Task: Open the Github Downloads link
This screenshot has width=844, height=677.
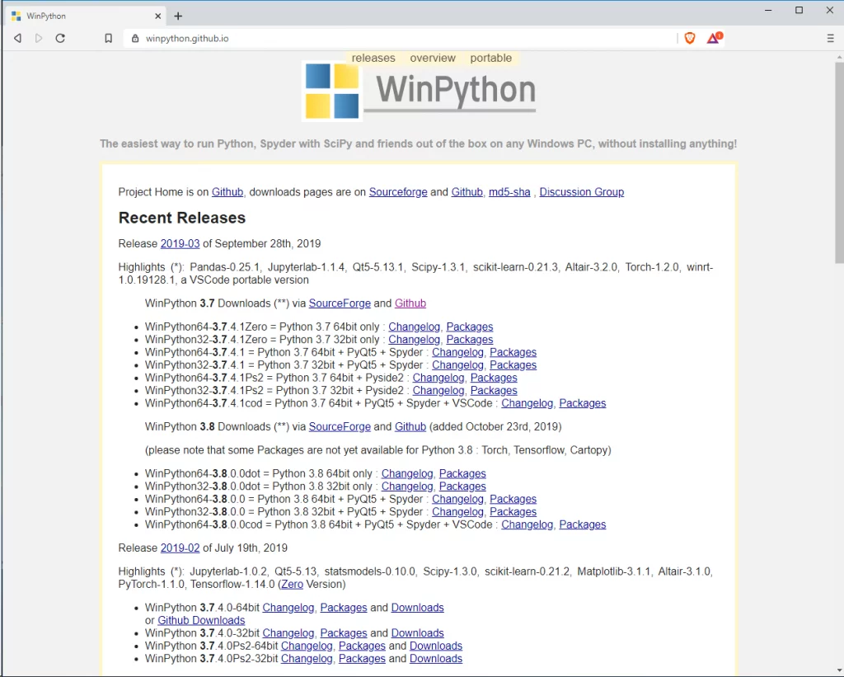Action: point(201,620)
